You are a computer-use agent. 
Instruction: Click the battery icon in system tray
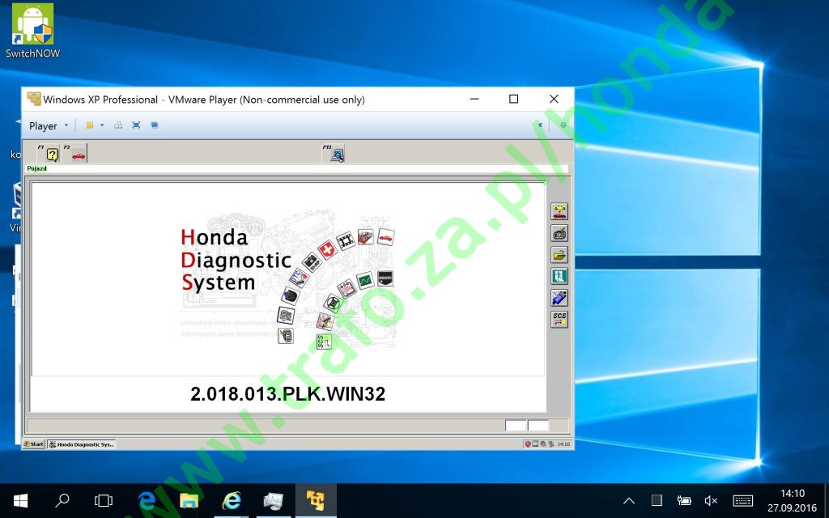pyautogui.click(x=683, y=500)
